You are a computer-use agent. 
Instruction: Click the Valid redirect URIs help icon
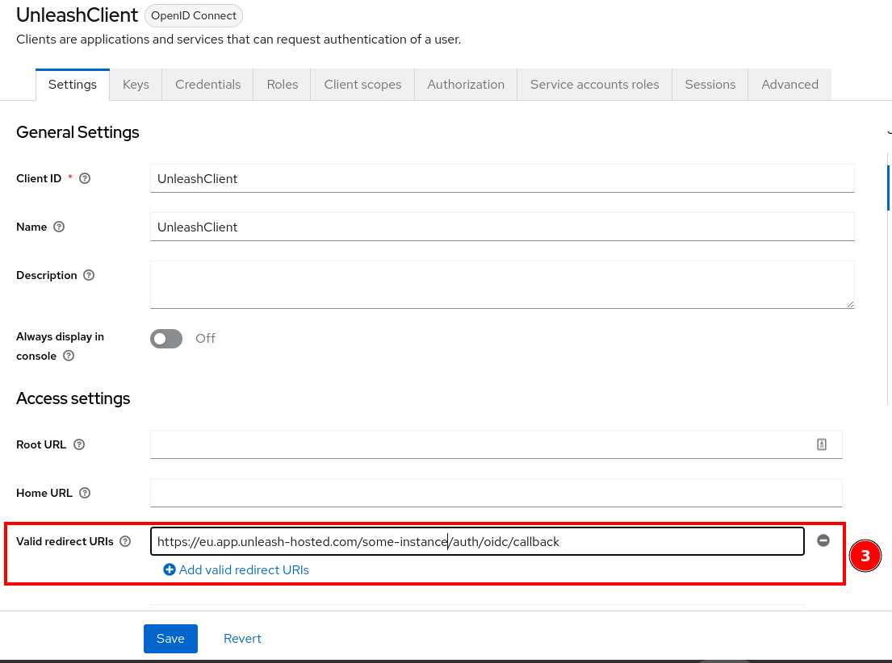point(125,541)
